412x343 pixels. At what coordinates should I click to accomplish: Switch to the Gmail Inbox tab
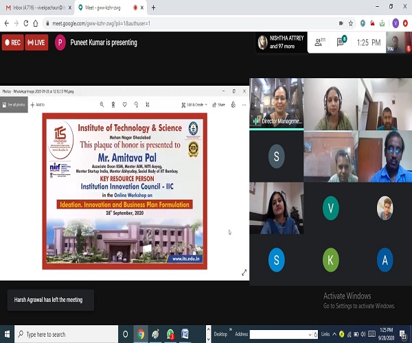tap(37, 8)
